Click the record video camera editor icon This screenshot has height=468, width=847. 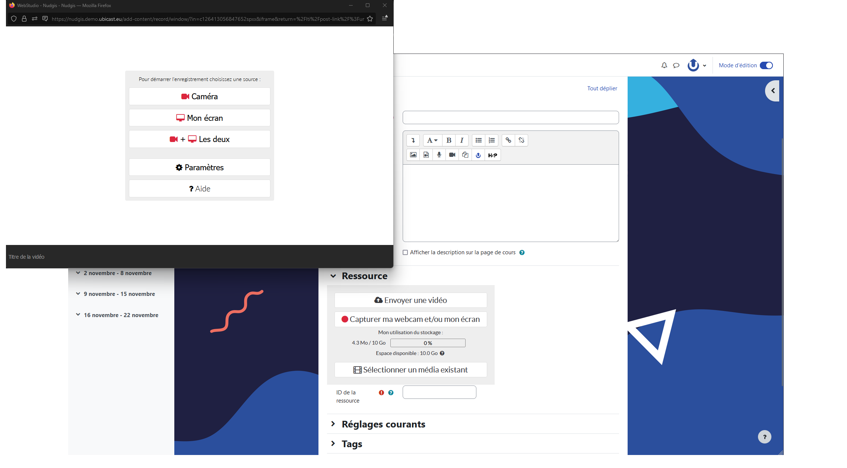coord(452,155)
